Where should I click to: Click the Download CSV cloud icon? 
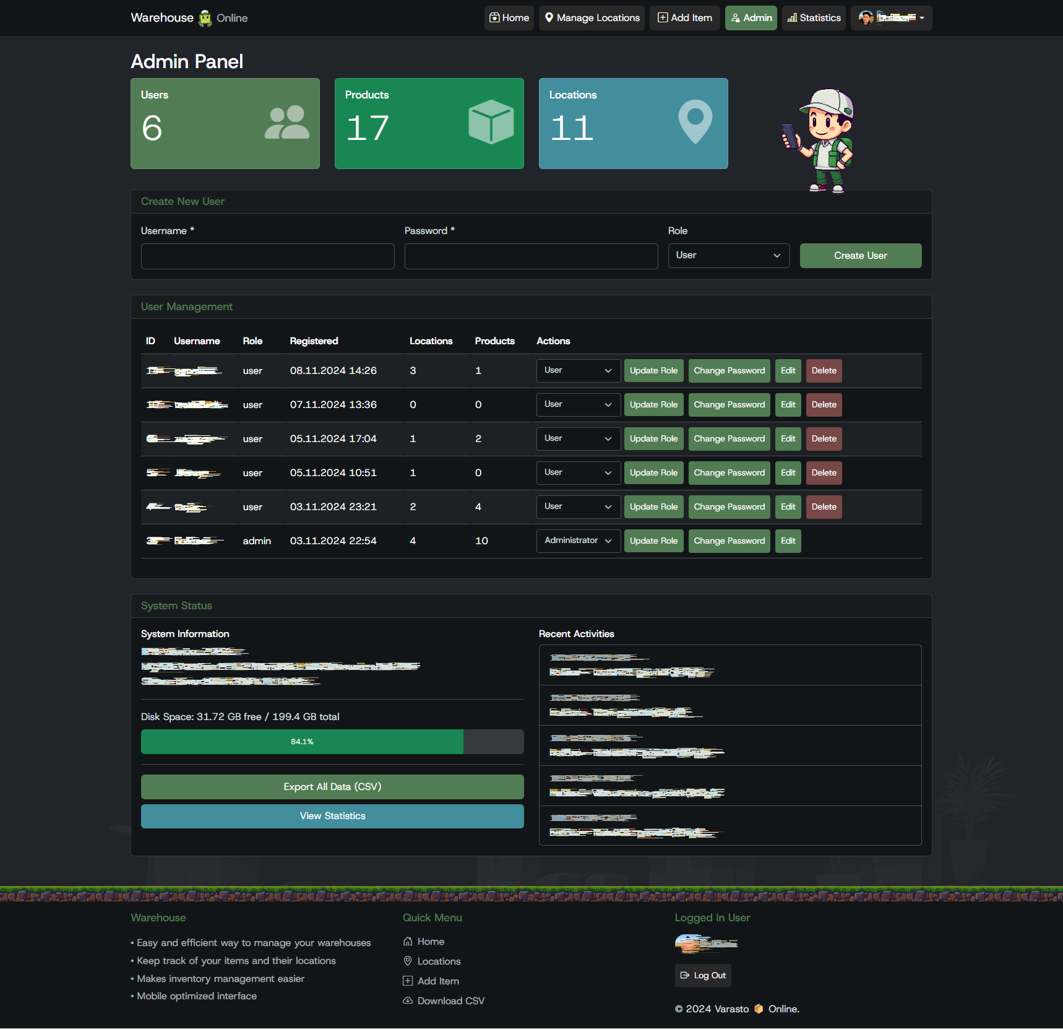point(408,1001)
